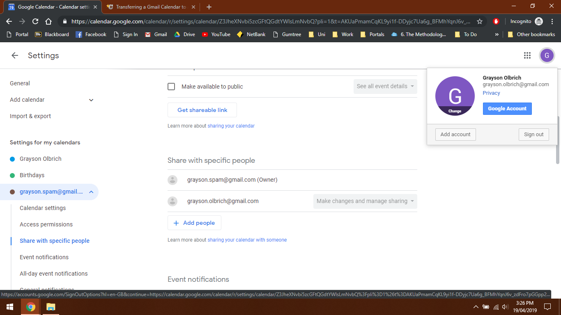The image size is (561, 315).
Task: Click Add account button
Action: tap(455, 135)
